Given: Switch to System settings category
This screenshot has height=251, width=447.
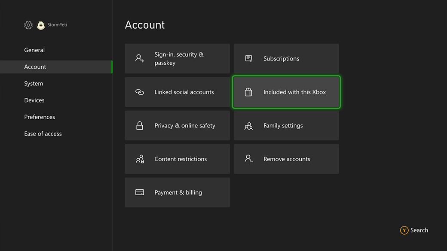Looking at the screenshot, I should pyautogui.click(x=34, y=84).
